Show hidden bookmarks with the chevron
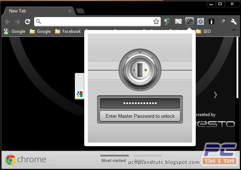 tap(234, 30)
